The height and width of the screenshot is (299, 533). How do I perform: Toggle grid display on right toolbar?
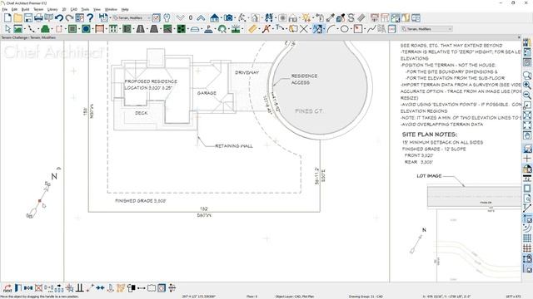coord(527,238)
